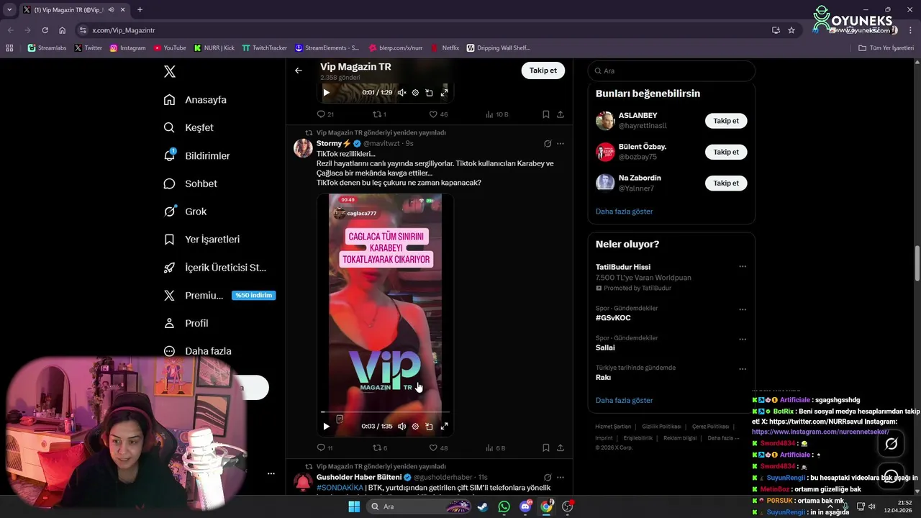921x518 pixels.
Task: Open #SONDAKİKA hashtag link
Action: pyautogui.click(x=340, y=488)
